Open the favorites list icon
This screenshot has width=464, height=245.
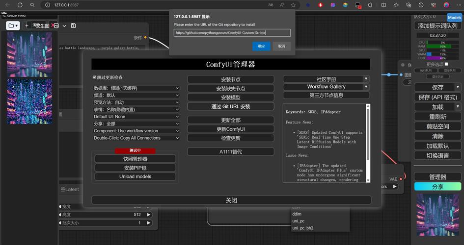[396, 5]
